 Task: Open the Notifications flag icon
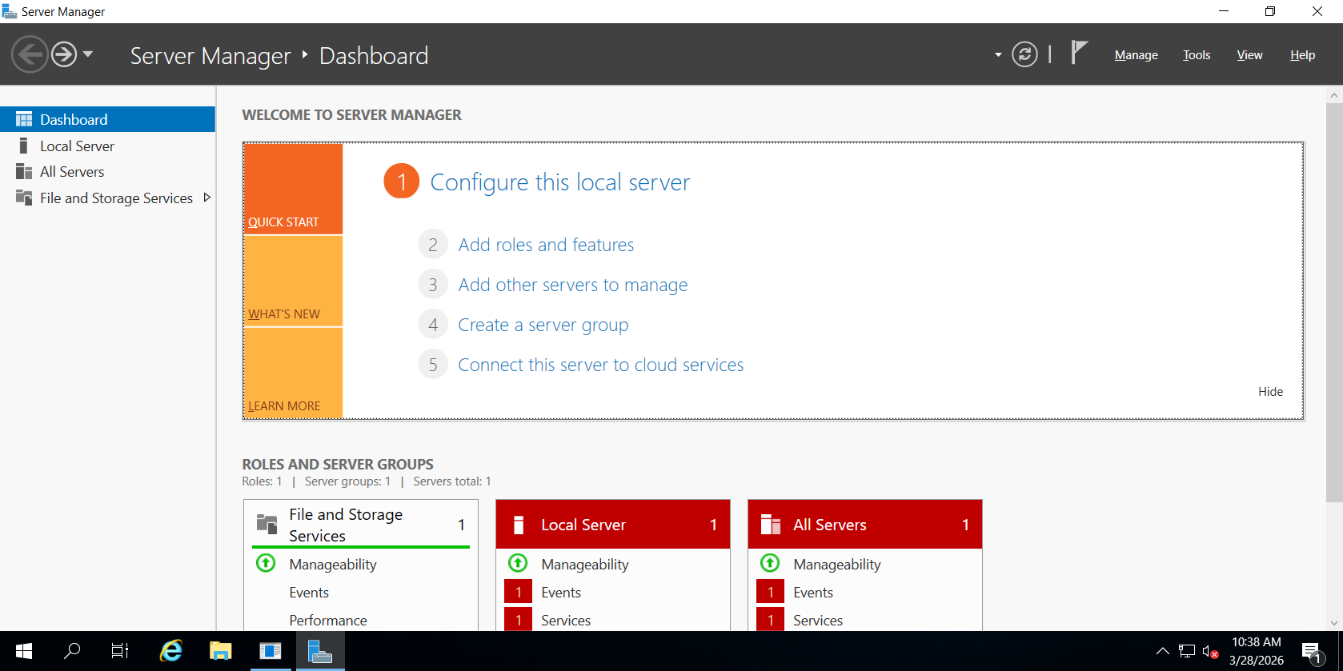pyautogui.click(x=1079, y=53)
